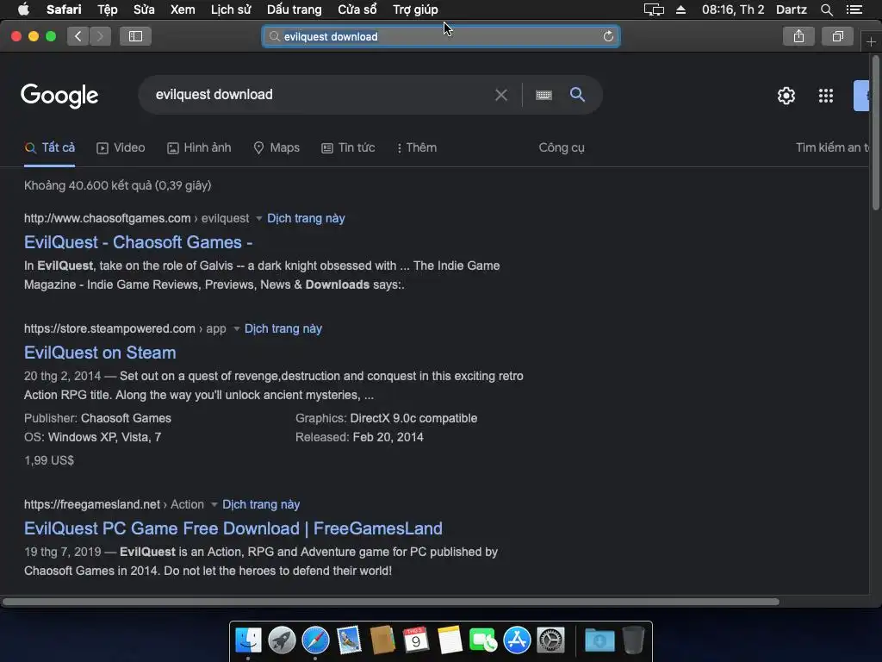Open System Preferences gear in Dock
Viewport: 882px width, 662px height.
pos(550,640)
